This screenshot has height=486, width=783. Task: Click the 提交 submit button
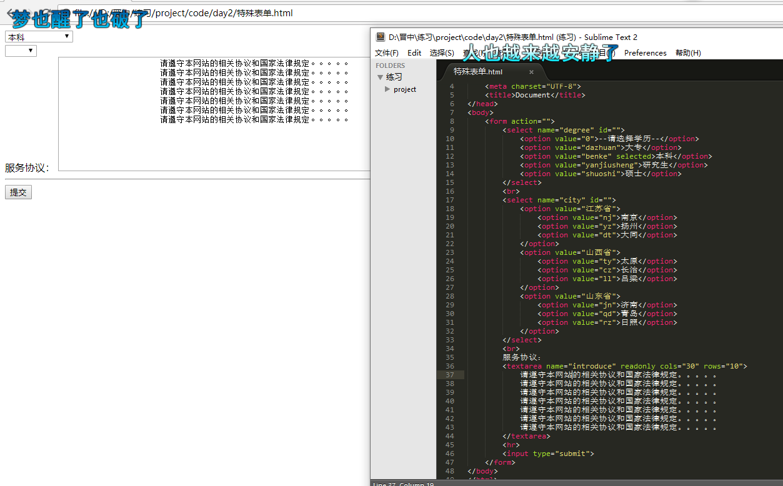click(x=18, y=192)
